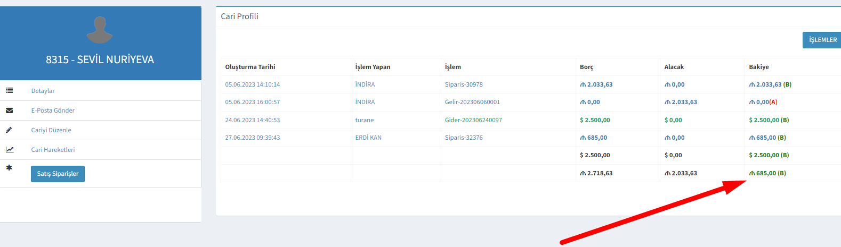Click the asterisk icon beside Satış Siparişler
Screen dimensions: 841x247
9,168
